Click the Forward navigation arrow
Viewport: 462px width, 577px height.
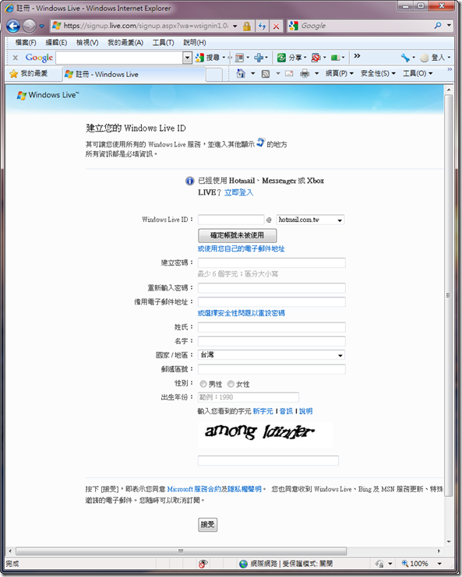[29, 26]
